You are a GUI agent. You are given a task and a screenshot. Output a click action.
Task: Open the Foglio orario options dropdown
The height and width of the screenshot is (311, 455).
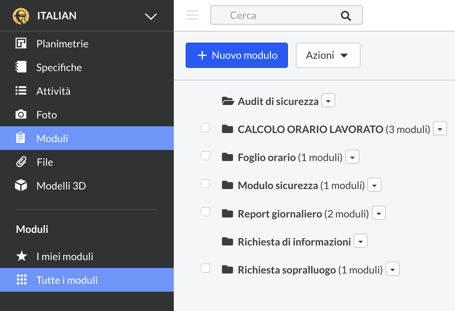click(x=352, y=157)
